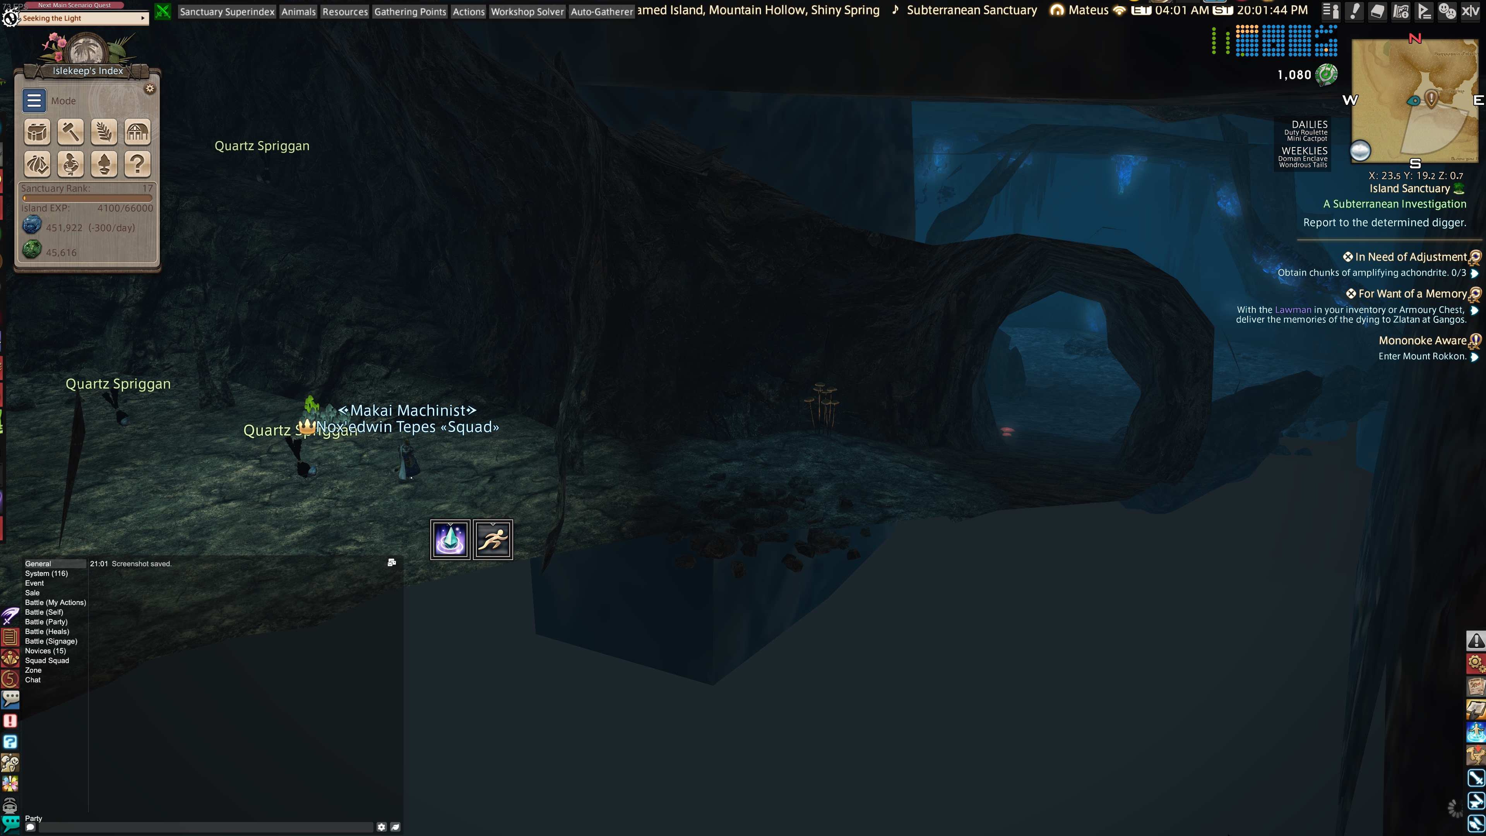Open the Sanctuary Superindex tab
The height and width of the screenshot is (836, 1486).
227,12
